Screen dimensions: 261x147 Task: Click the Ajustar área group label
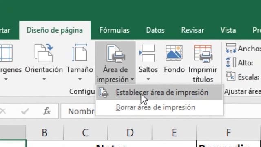[243, 91]
